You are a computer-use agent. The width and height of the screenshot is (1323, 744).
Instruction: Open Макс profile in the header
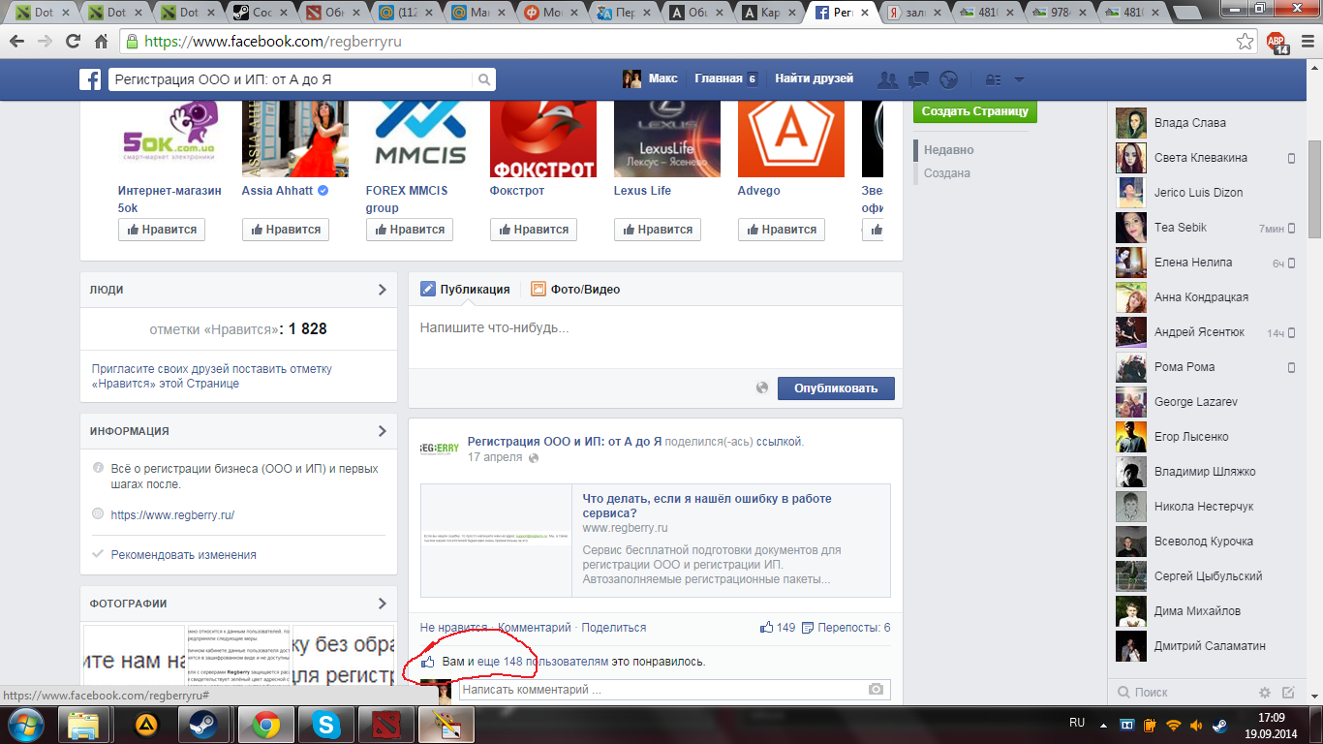650,78
